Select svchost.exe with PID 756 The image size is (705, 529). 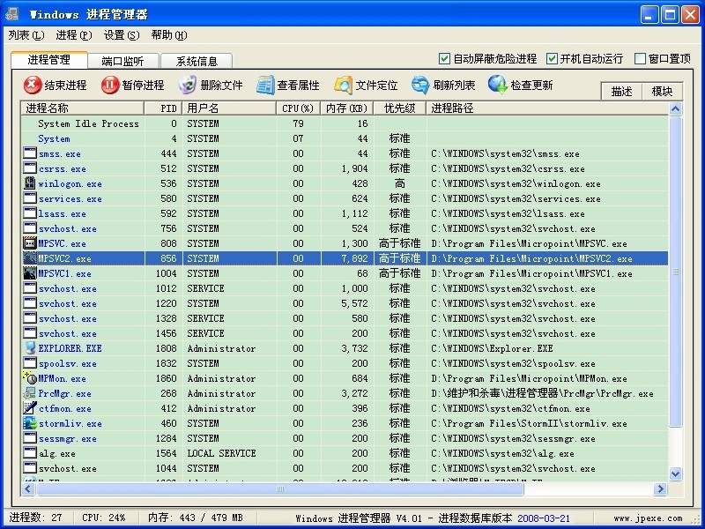point(345,228)
